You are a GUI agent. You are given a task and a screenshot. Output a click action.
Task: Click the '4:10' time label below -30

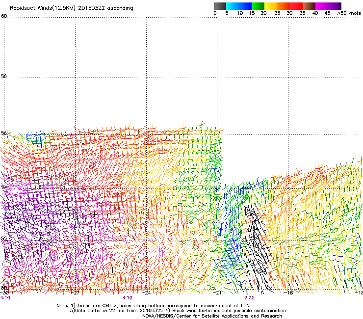pos(5,298)
